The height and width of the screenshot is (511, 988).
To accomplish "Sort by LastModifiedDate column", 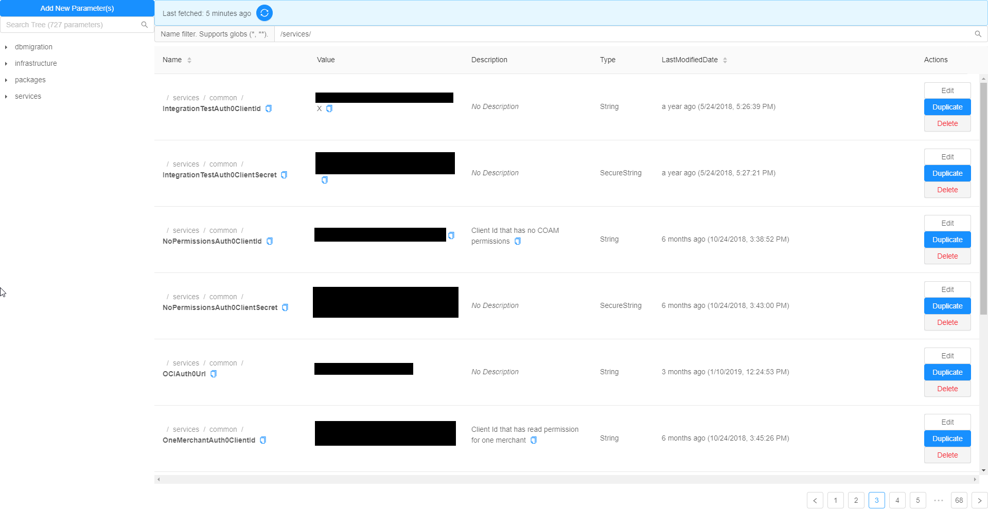I will point(725,60).
